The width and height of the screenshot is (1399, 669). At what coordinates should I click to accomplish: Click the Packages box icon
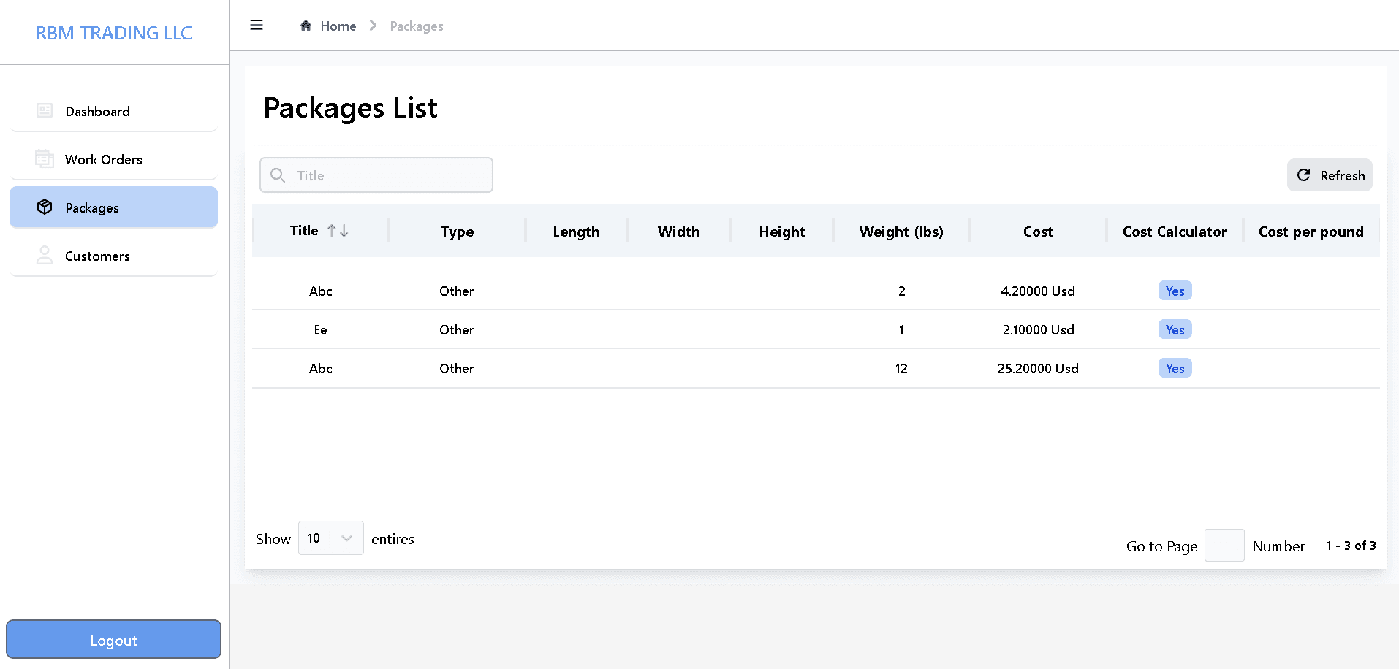click(x=45, y=207)
